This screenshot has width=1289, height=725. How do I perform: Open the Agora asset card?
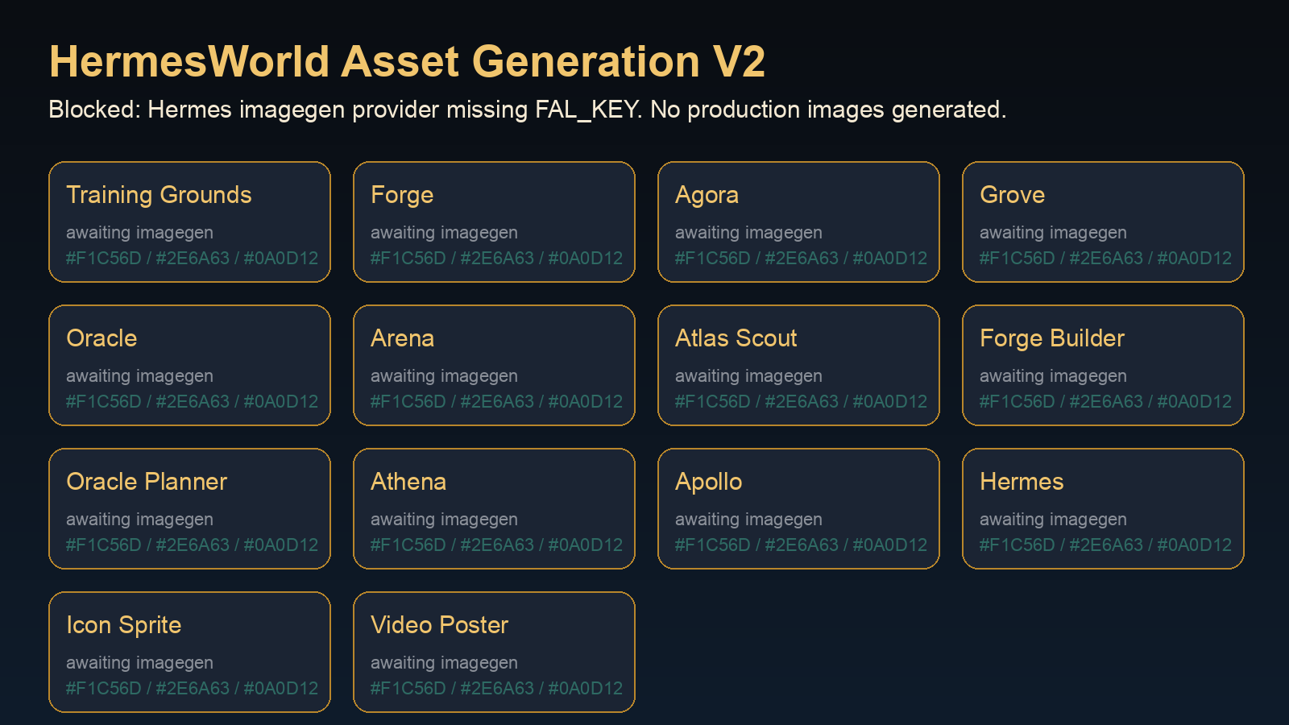click(798, 222)
